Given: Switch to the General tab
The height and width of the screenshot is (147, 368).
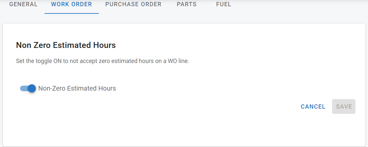Looking at the screenshot, I should 23,5.
